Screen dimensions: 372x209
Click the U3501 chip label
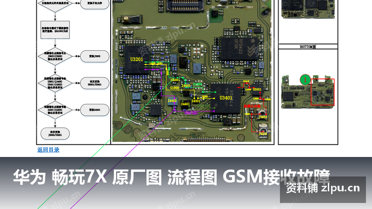coord(257,90)
